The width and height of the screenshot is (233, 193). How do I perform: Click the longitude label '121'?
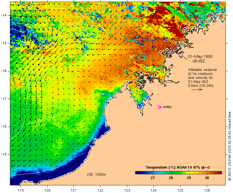[74, 190]
